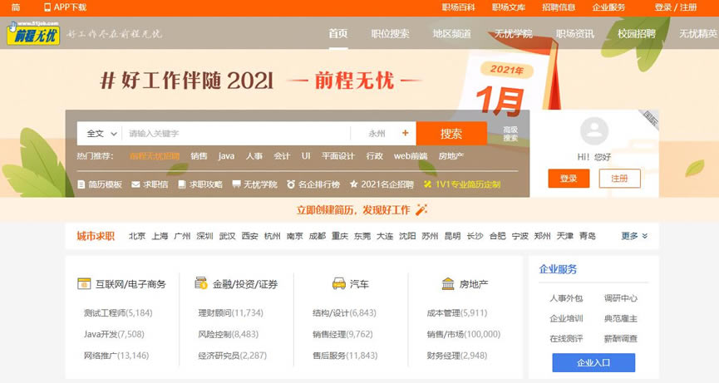Select hot keyword 前程无忧招聘
The height and width of the screenshot is (383, 719).
(155, 156)
